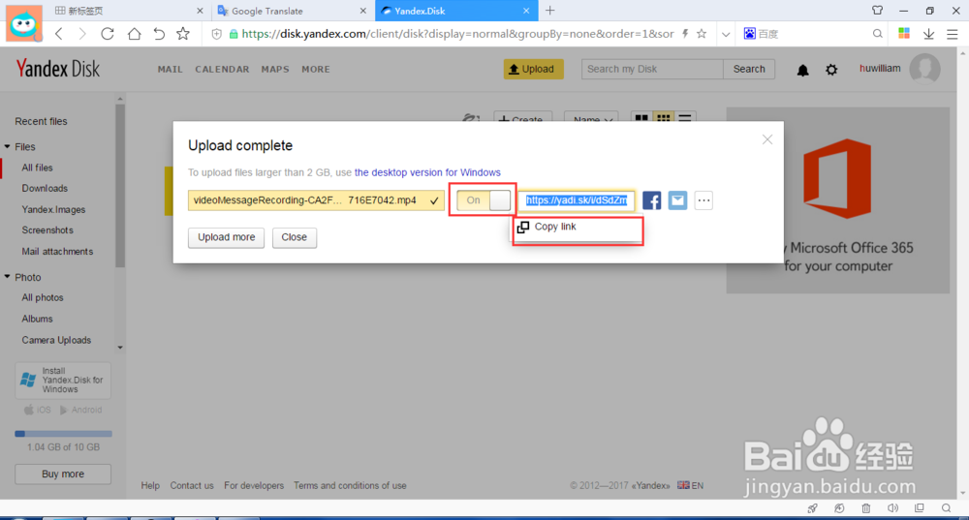The image size is (969, 520).
Task: Go to Yandex Disk logo home
Action: [57, 69]
